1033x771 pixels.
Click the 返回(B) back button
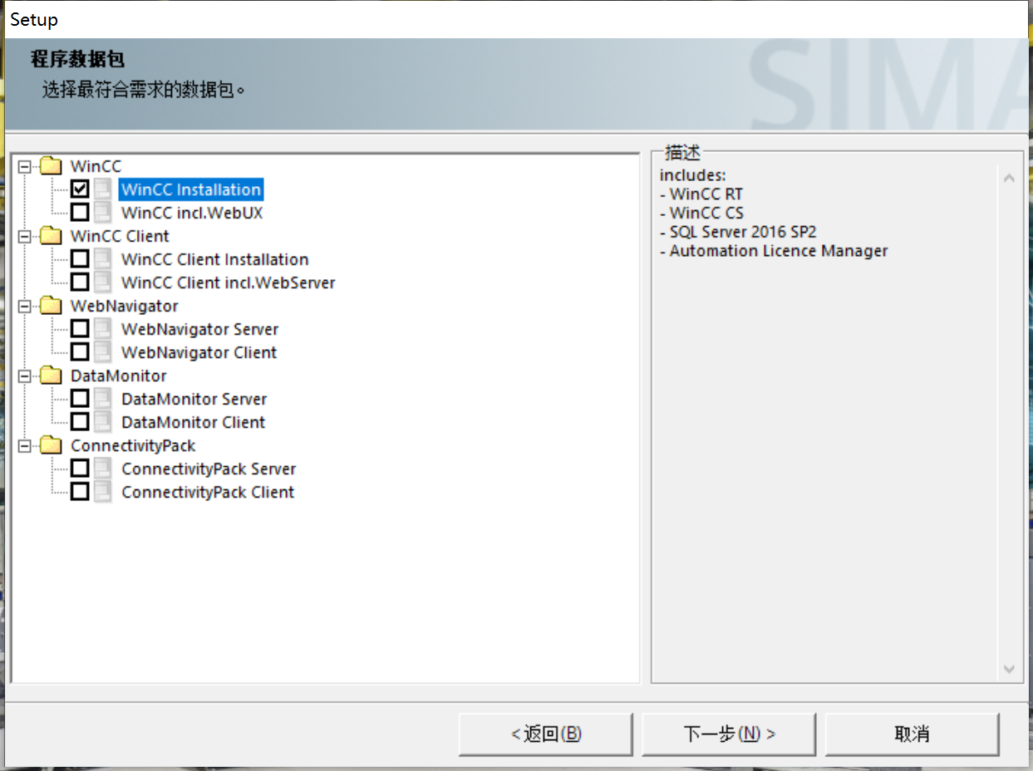point(546,734)
